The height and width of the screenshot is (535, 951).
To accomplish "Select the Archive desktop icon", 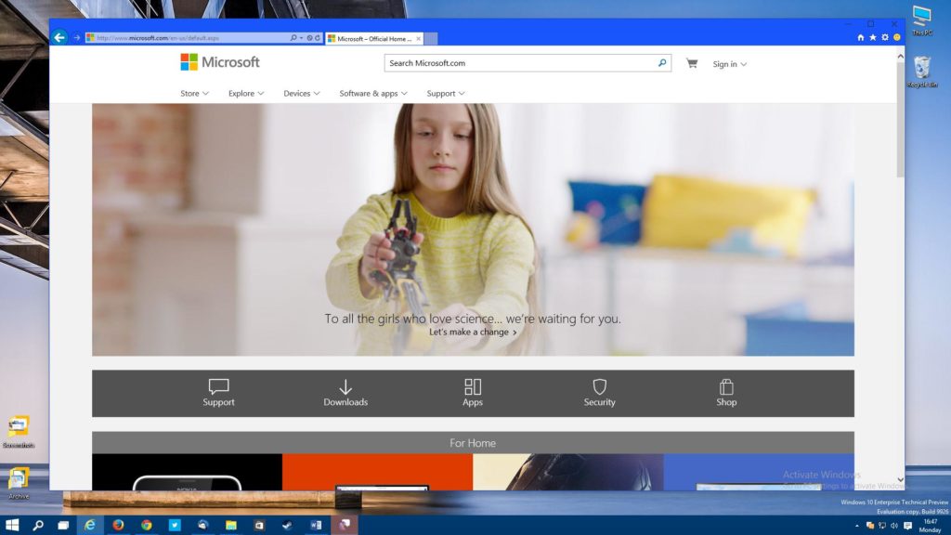I will (19, 483).
